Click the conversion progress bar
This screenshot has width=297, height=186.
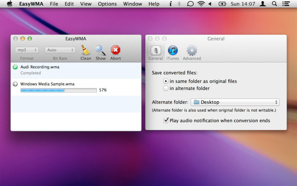pyautogui.click(x=59, y=90)
